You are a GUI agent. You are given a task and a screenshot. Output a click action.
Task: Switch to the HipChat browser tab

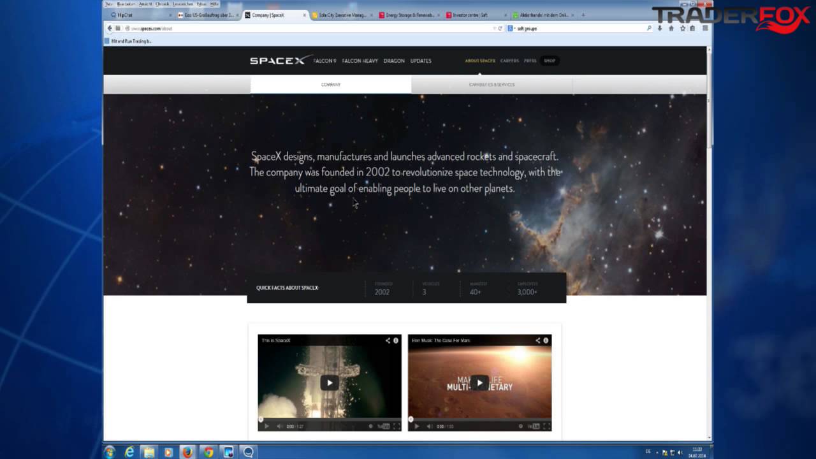(x=140, y=15)
